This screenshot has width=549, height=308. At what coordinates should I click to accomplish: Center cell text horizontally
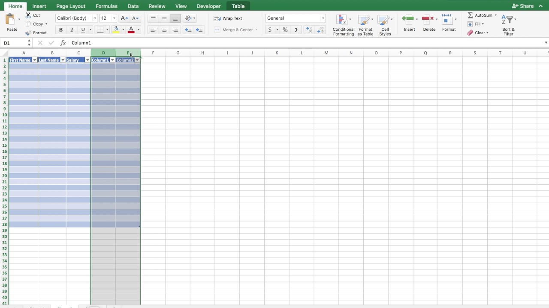coord(164,30)
